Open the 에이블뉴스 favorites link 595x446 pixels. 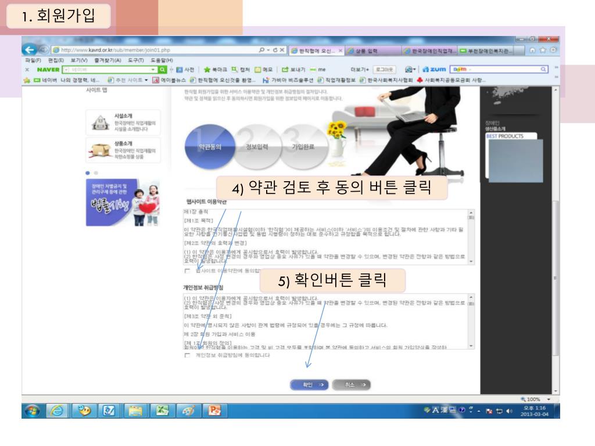[x=169, y=80]
